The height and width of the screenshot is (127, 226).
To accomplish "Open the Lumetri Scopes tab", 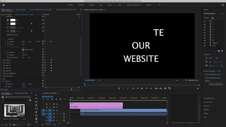I will click(20, 10).
